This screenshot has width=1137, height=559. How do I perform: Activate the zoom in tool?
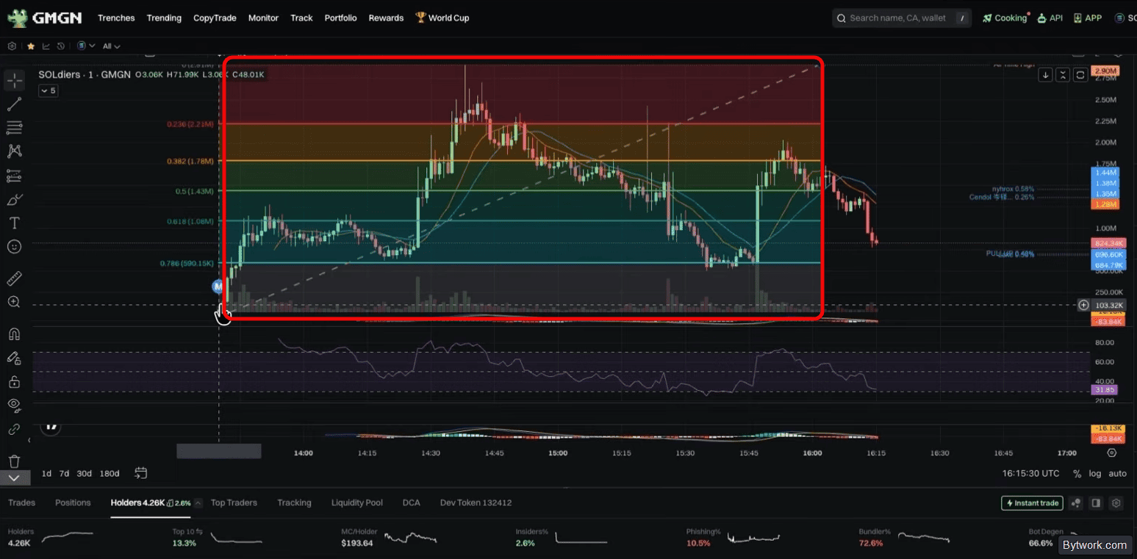[x=14, y=302]
